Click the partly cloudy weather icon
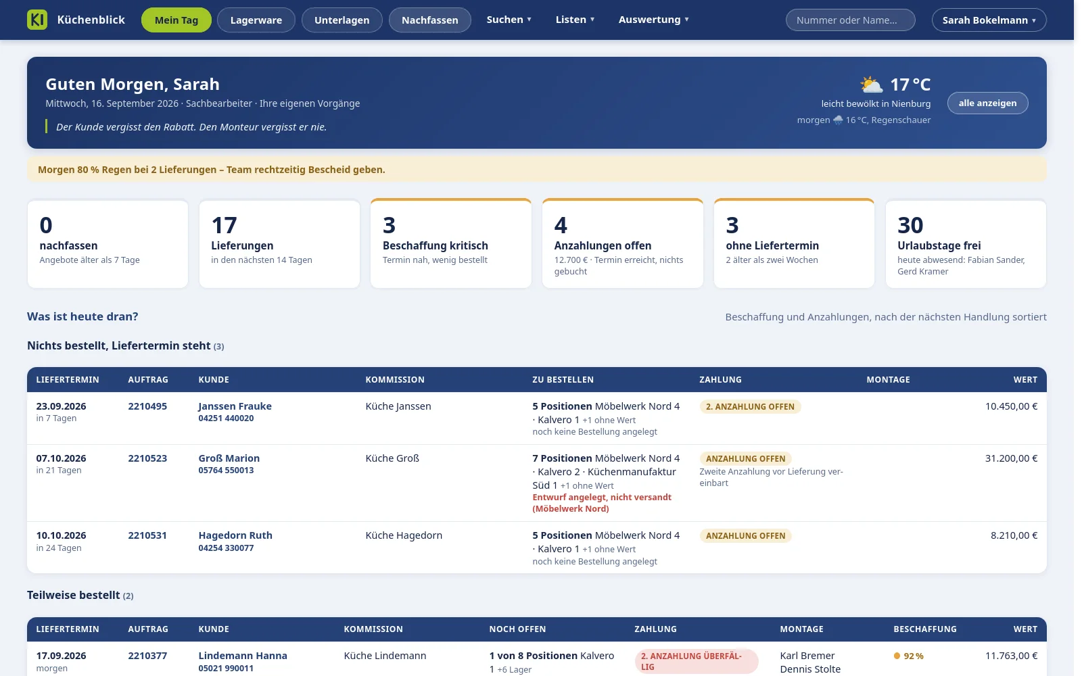This screenshot has width=1082, height=676. pos(871,84)
